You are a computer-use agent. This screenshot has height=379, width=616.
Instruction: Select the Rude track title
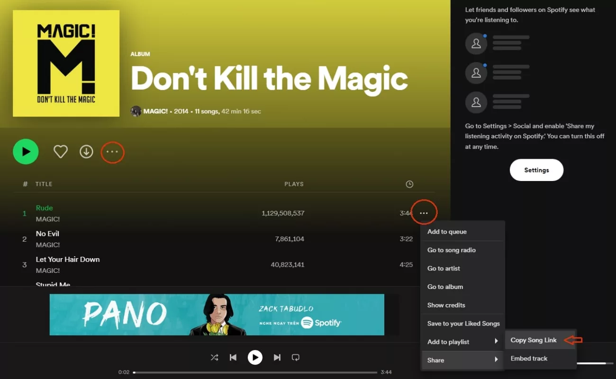coord(45,208)
